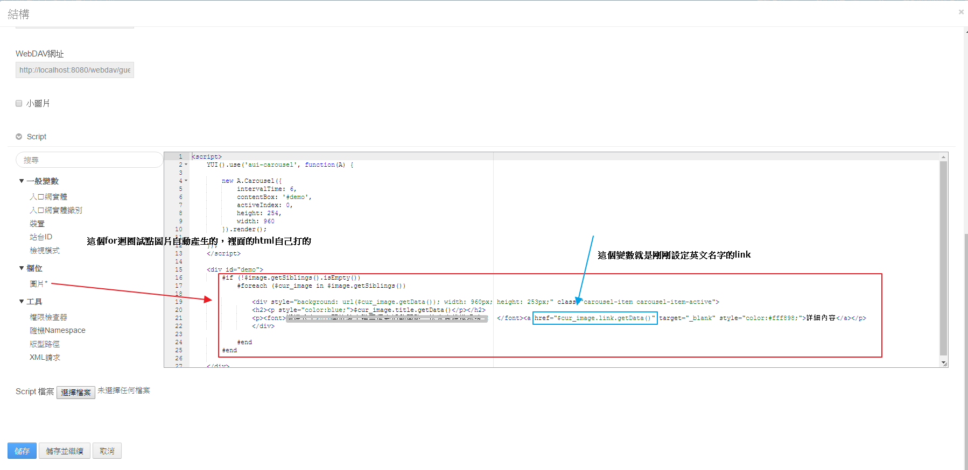The height and width of the screenshot is (470, 968).
Task: Collapse the 欄位 tree group
Action: click(x=22, y=268)
